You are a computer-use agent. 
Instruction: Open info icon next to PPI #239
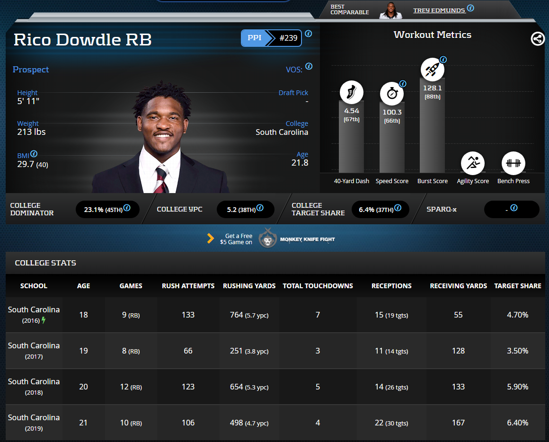(309, 34)
